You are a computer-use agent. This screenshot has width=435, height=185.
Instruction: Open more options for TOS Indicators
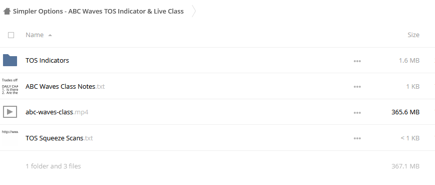(x=357, y=61)
